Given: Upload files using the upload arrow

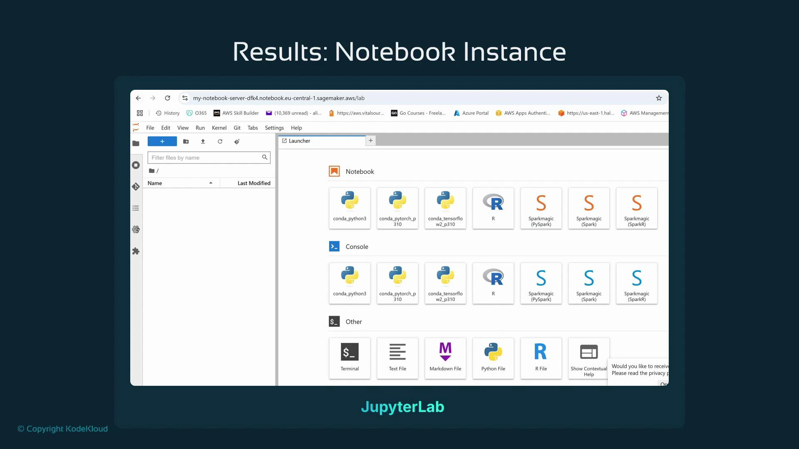Looking at the screenshot, I should (203, 141).
